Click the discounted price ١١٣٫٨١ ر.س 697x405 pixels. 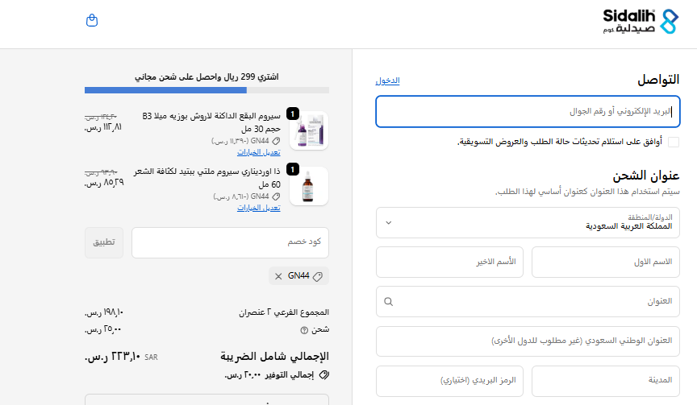click(x=103, y=127)
